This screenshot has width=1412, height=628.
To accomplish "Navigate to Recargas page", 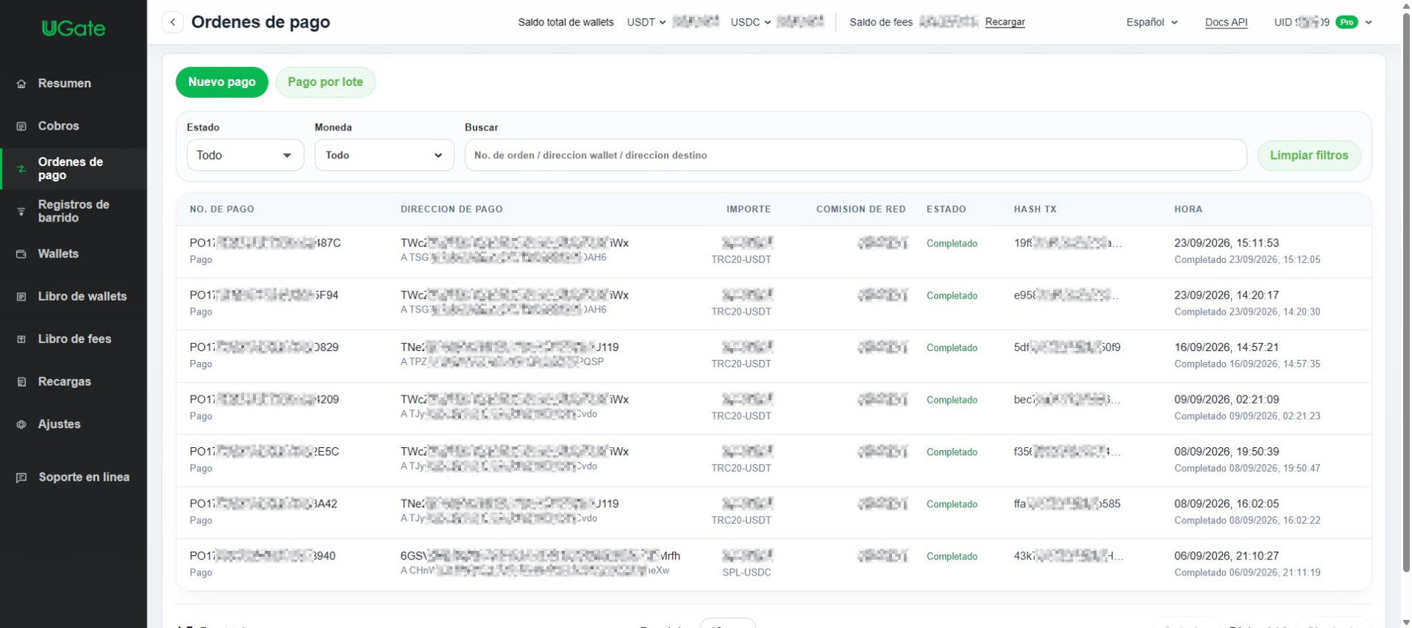I will coord(65,382).
